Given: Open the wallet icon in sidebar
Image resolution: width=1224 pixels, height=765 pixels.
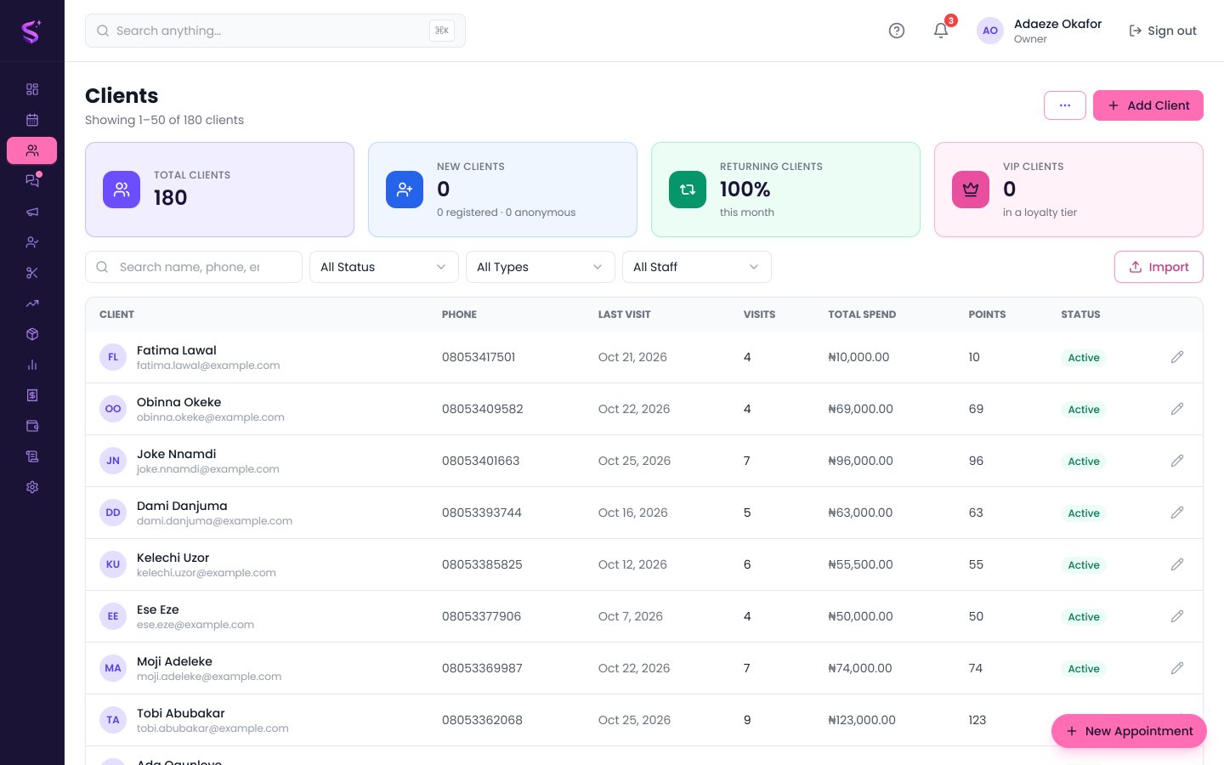Looking at the screenshot, I should 32,426.
